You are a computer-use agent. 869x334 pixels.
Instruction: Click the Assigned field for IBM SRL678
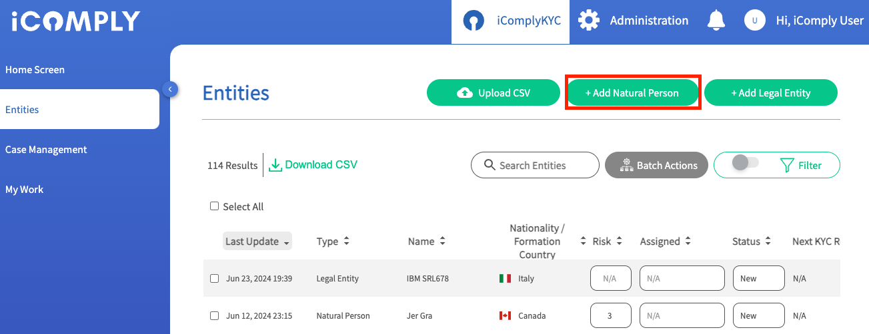682,279
